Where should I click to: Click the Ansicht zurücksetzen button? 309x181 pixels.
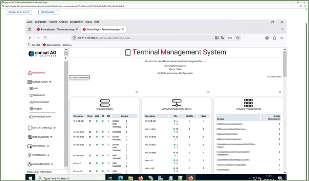79,77
